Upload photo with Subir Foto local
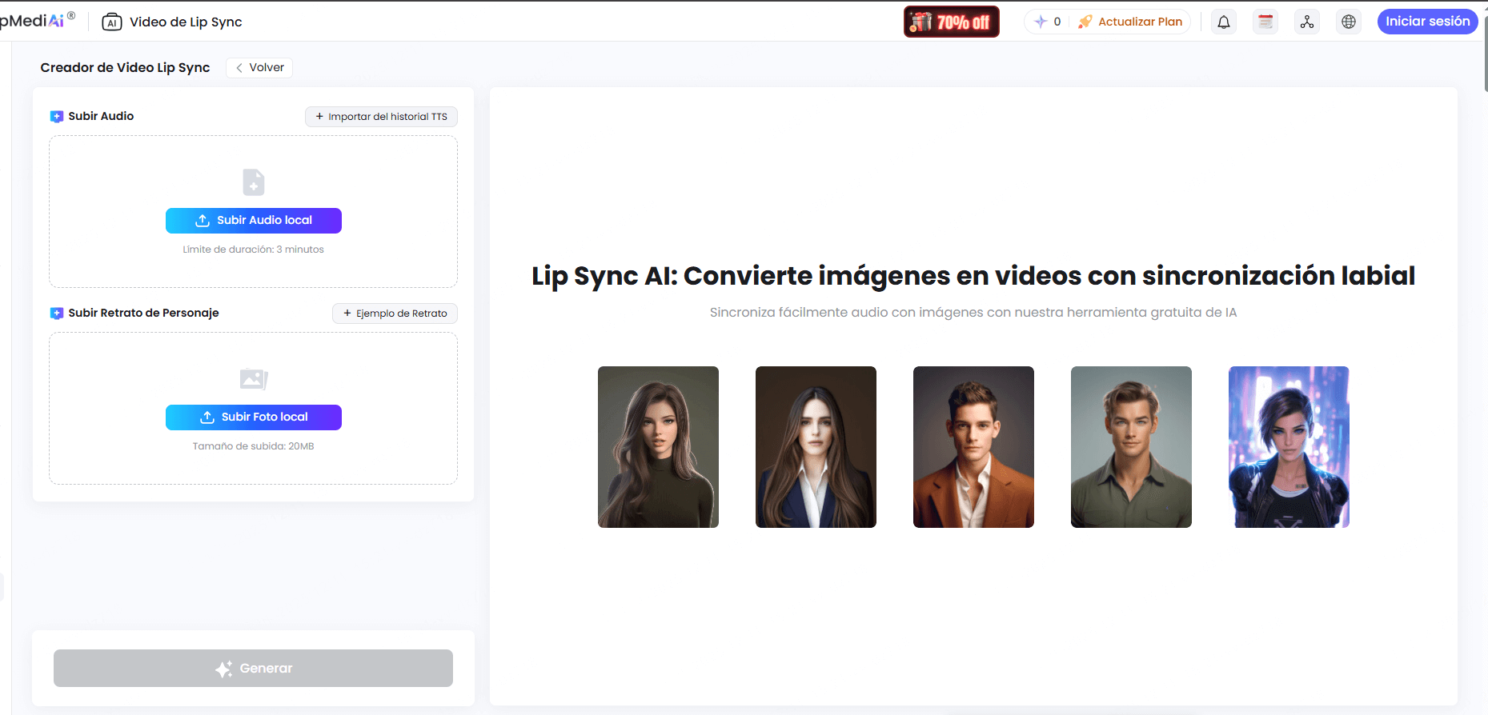 (x=254, y=417)
